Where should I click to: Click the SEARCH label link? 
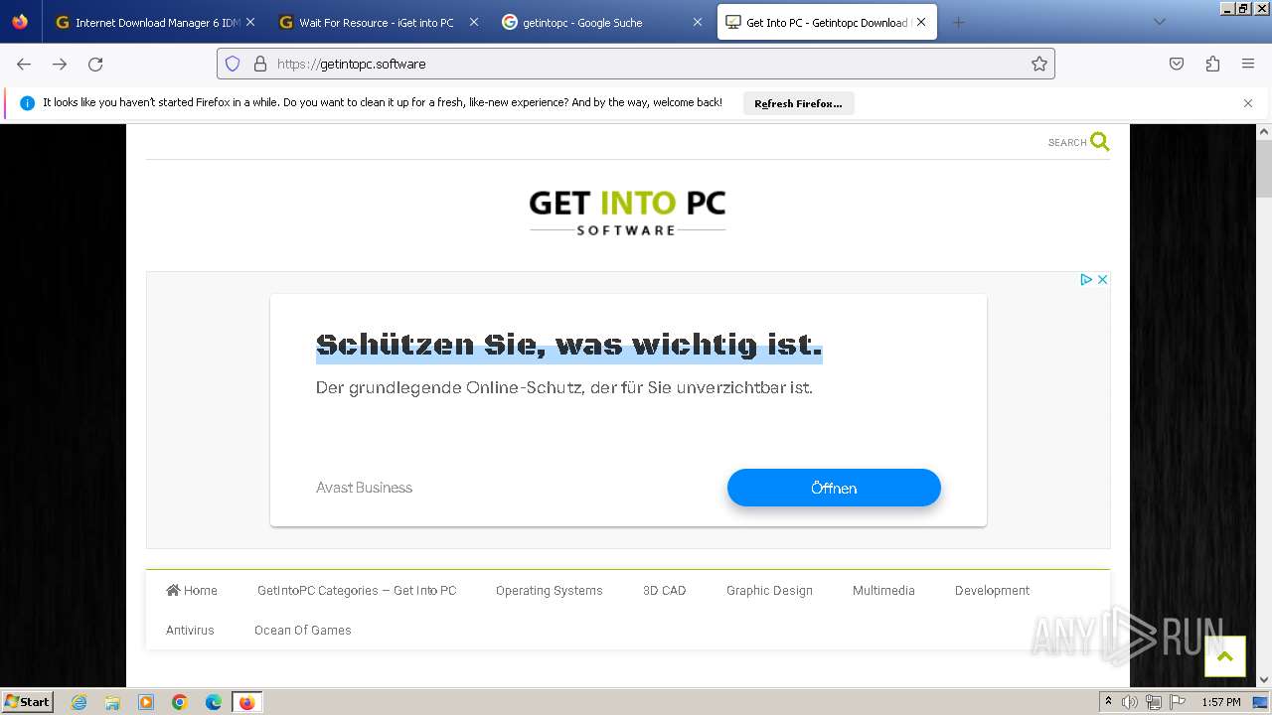pyautogui.click(x=1067, y=142)
